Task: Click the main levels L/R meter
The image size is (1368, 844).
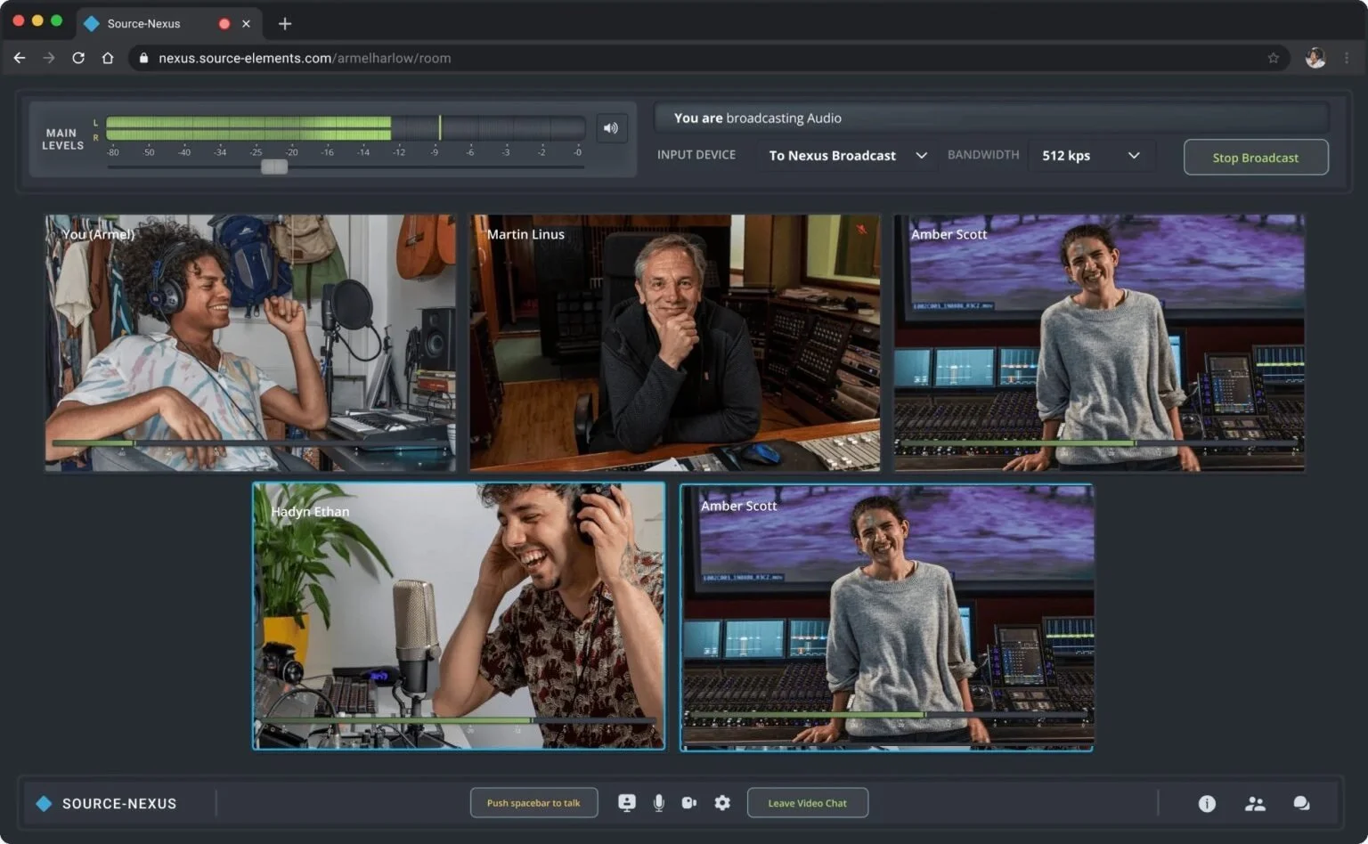Action: pyautogui.click(x=346, y=128)
